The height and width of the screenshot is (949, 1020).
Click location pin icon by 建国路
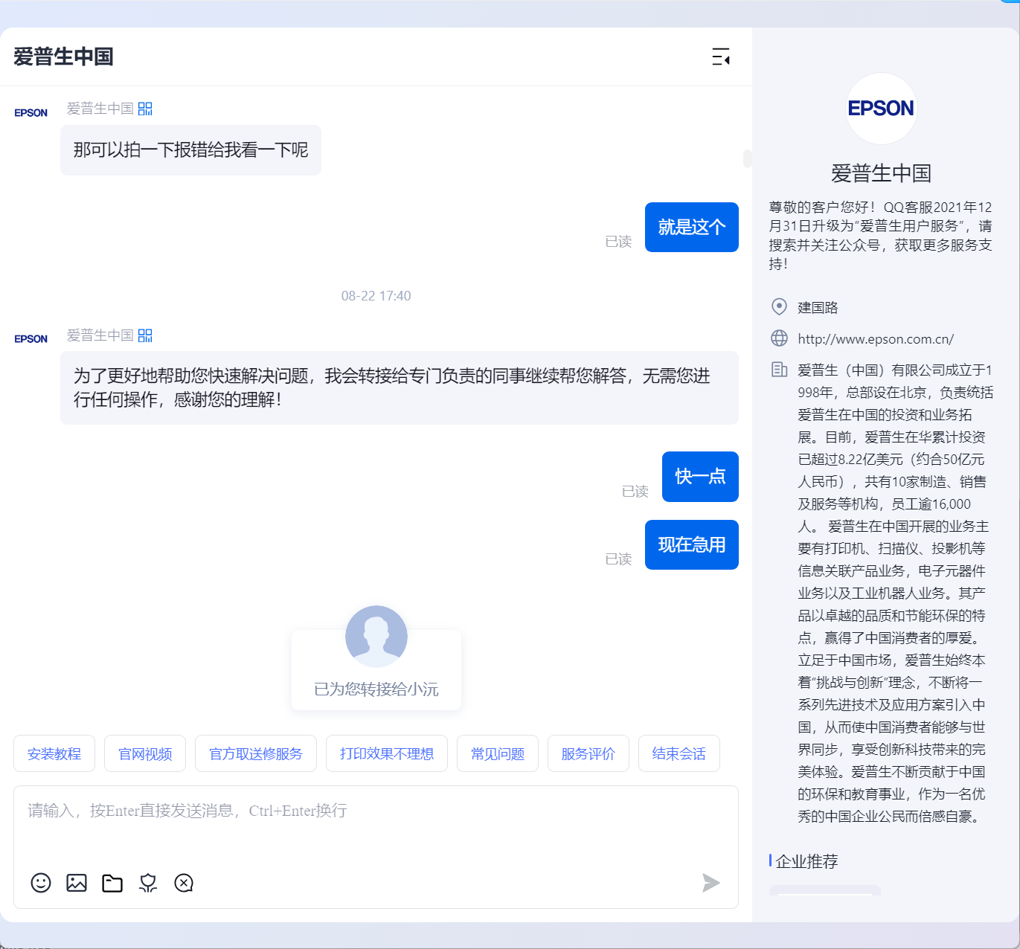(x=779, y=307)
